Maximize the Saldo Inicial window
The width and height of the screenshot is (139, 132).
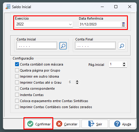coord(116,7)
